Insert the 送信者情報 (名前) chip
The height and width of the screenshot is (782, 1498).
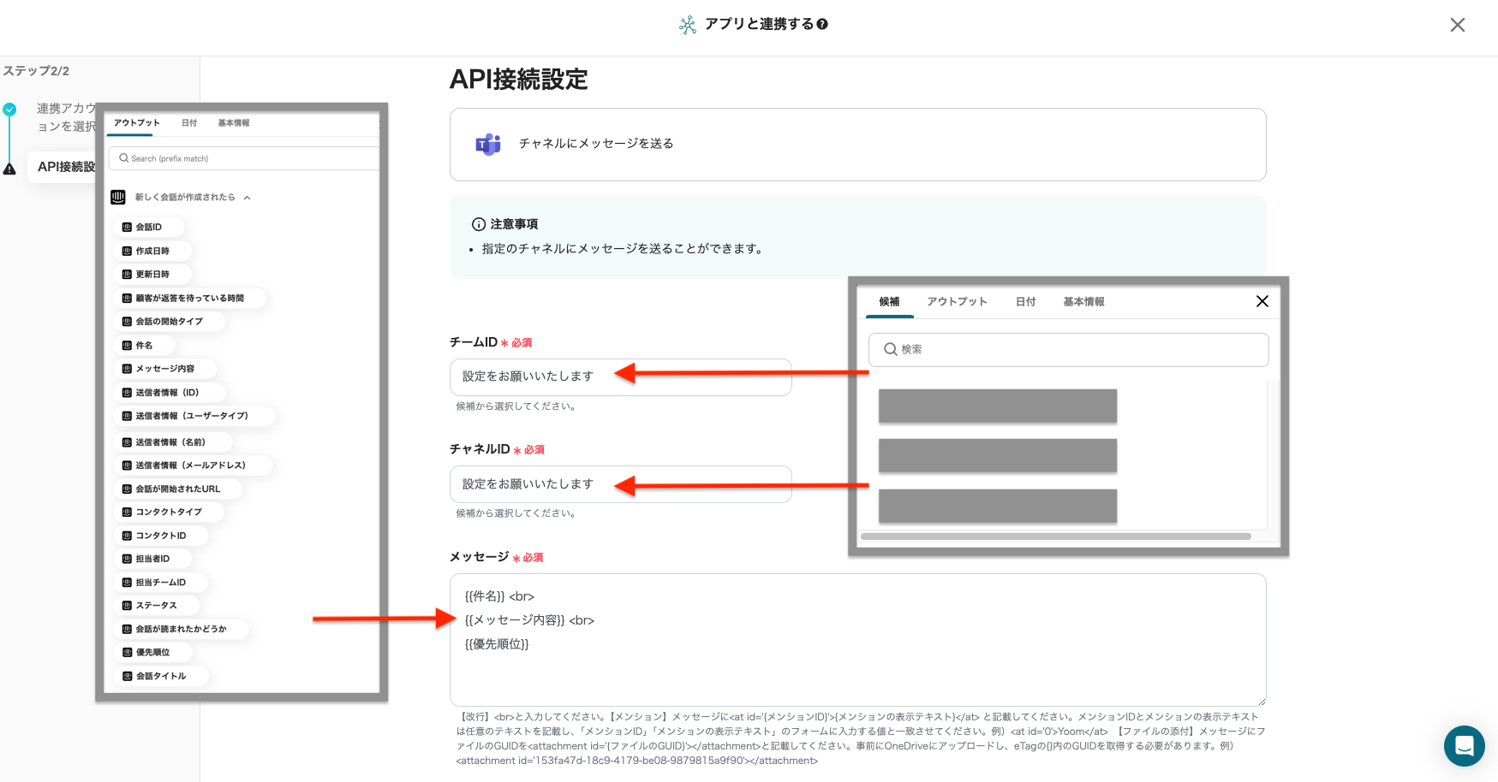pos(172,442)
